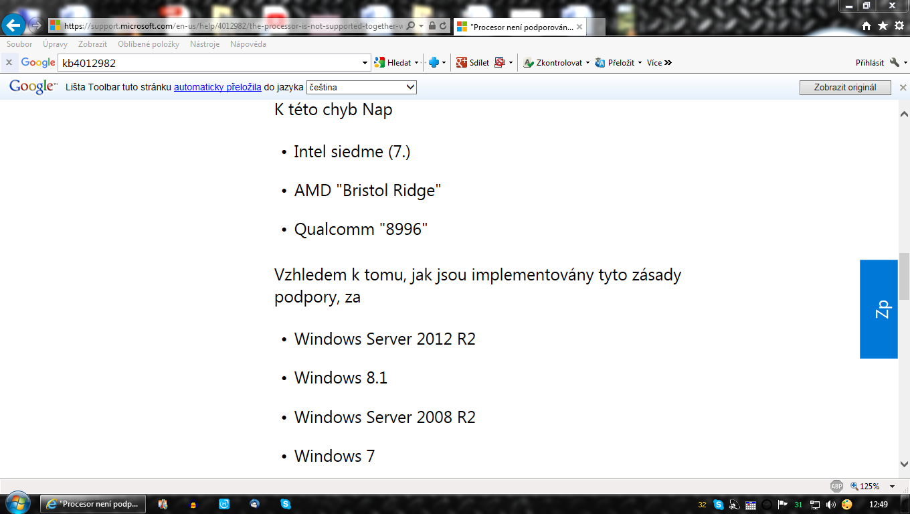Click the Action Center flag icon
Screen dimensions: 910x514
coord(783,505)
